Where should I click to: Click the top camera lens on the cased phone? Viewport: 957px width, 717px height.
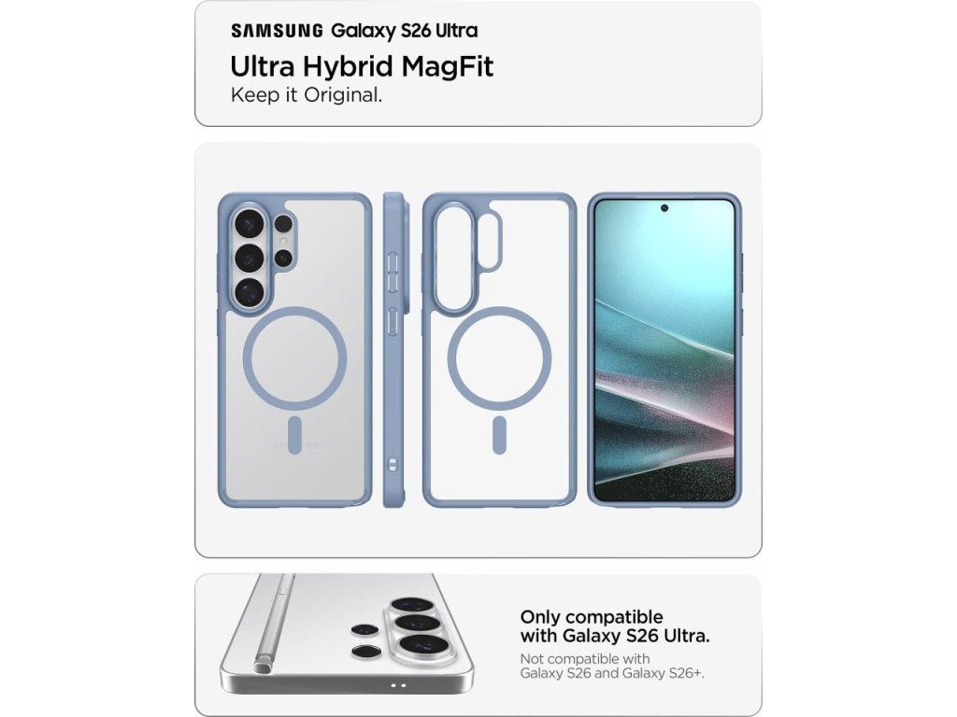(x=249, y=224)
